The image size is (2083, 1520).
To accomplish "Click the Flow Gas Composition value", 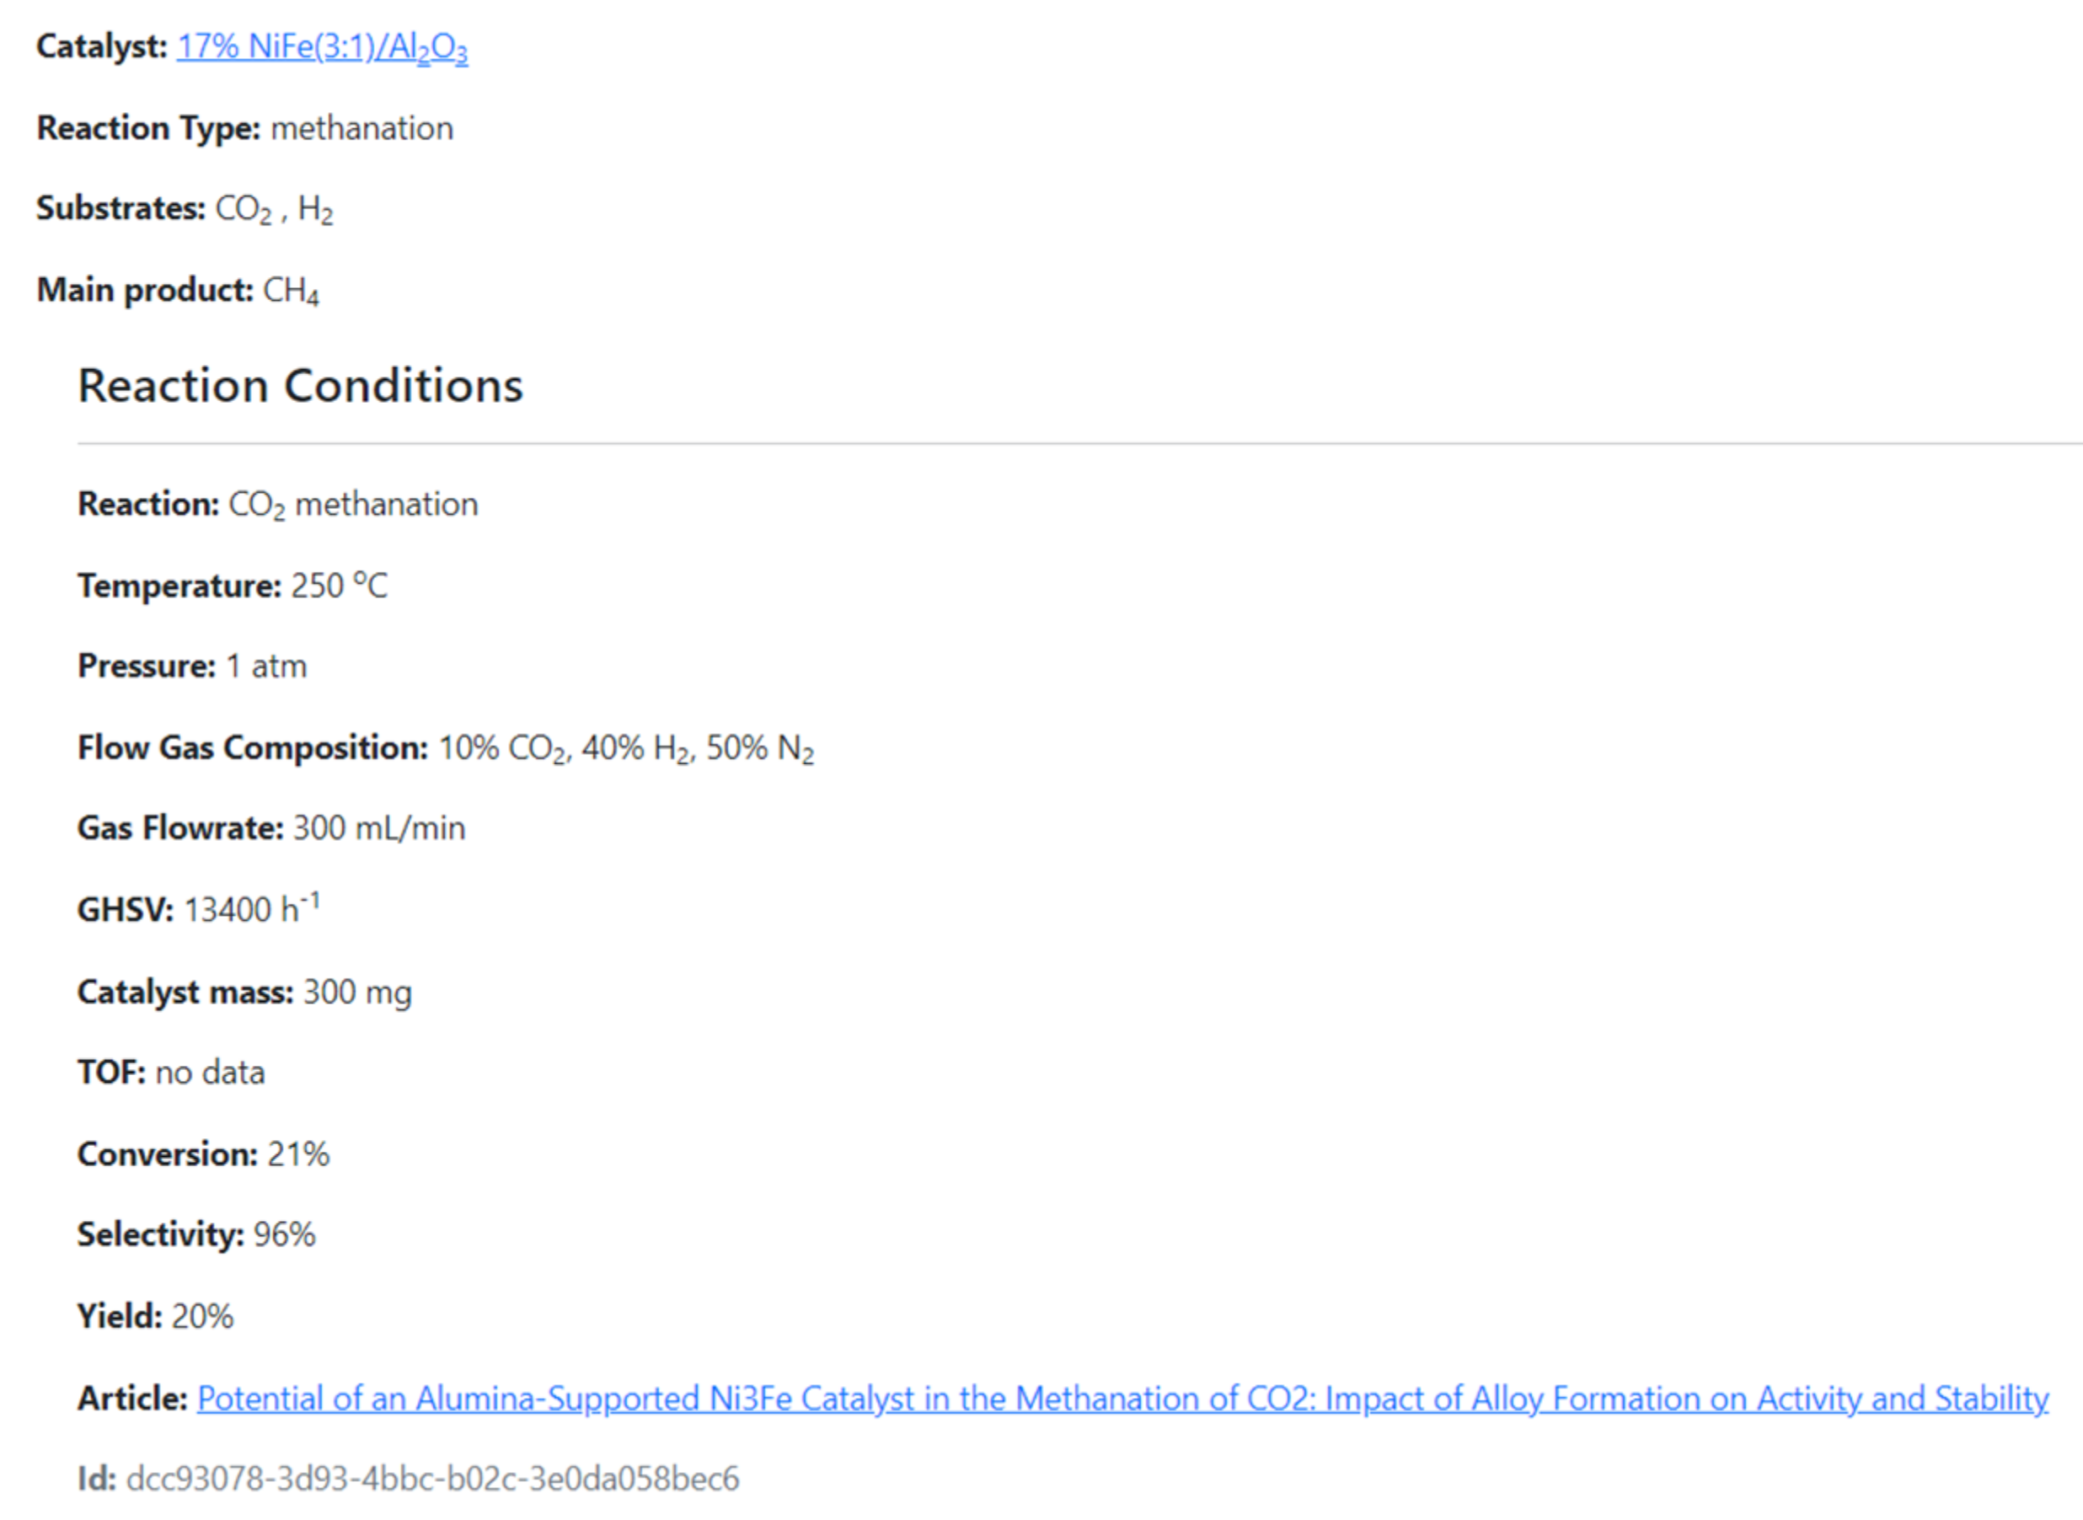I will tap(625, 748).
